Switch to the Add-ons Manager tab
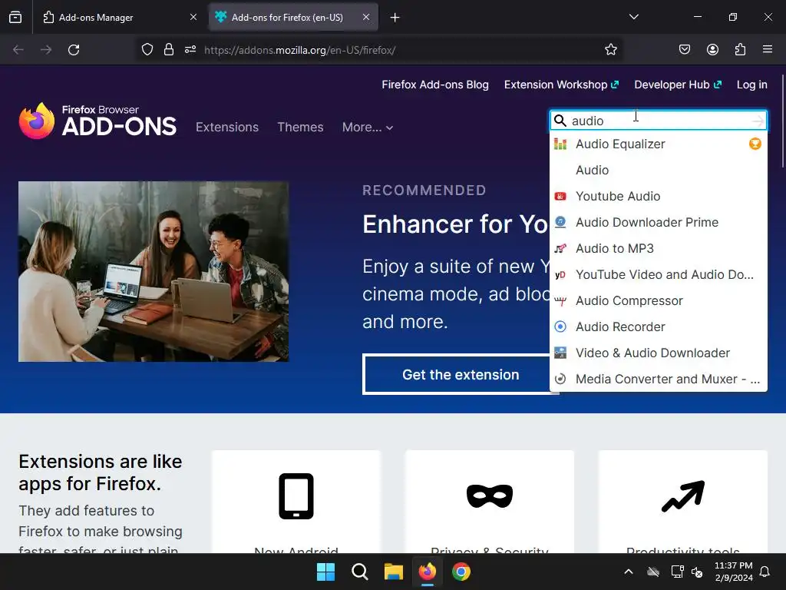 pos(121,17)
